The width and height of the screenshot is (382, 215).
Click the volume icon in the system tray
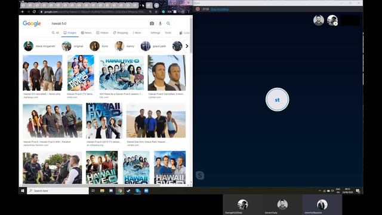(332, 191)
